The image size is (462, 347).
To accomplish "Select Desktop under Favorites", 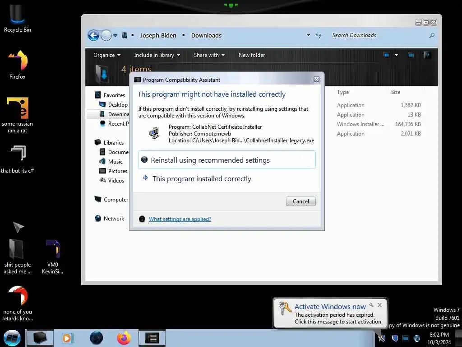I will pyautogui.click(x=113, y=105).
